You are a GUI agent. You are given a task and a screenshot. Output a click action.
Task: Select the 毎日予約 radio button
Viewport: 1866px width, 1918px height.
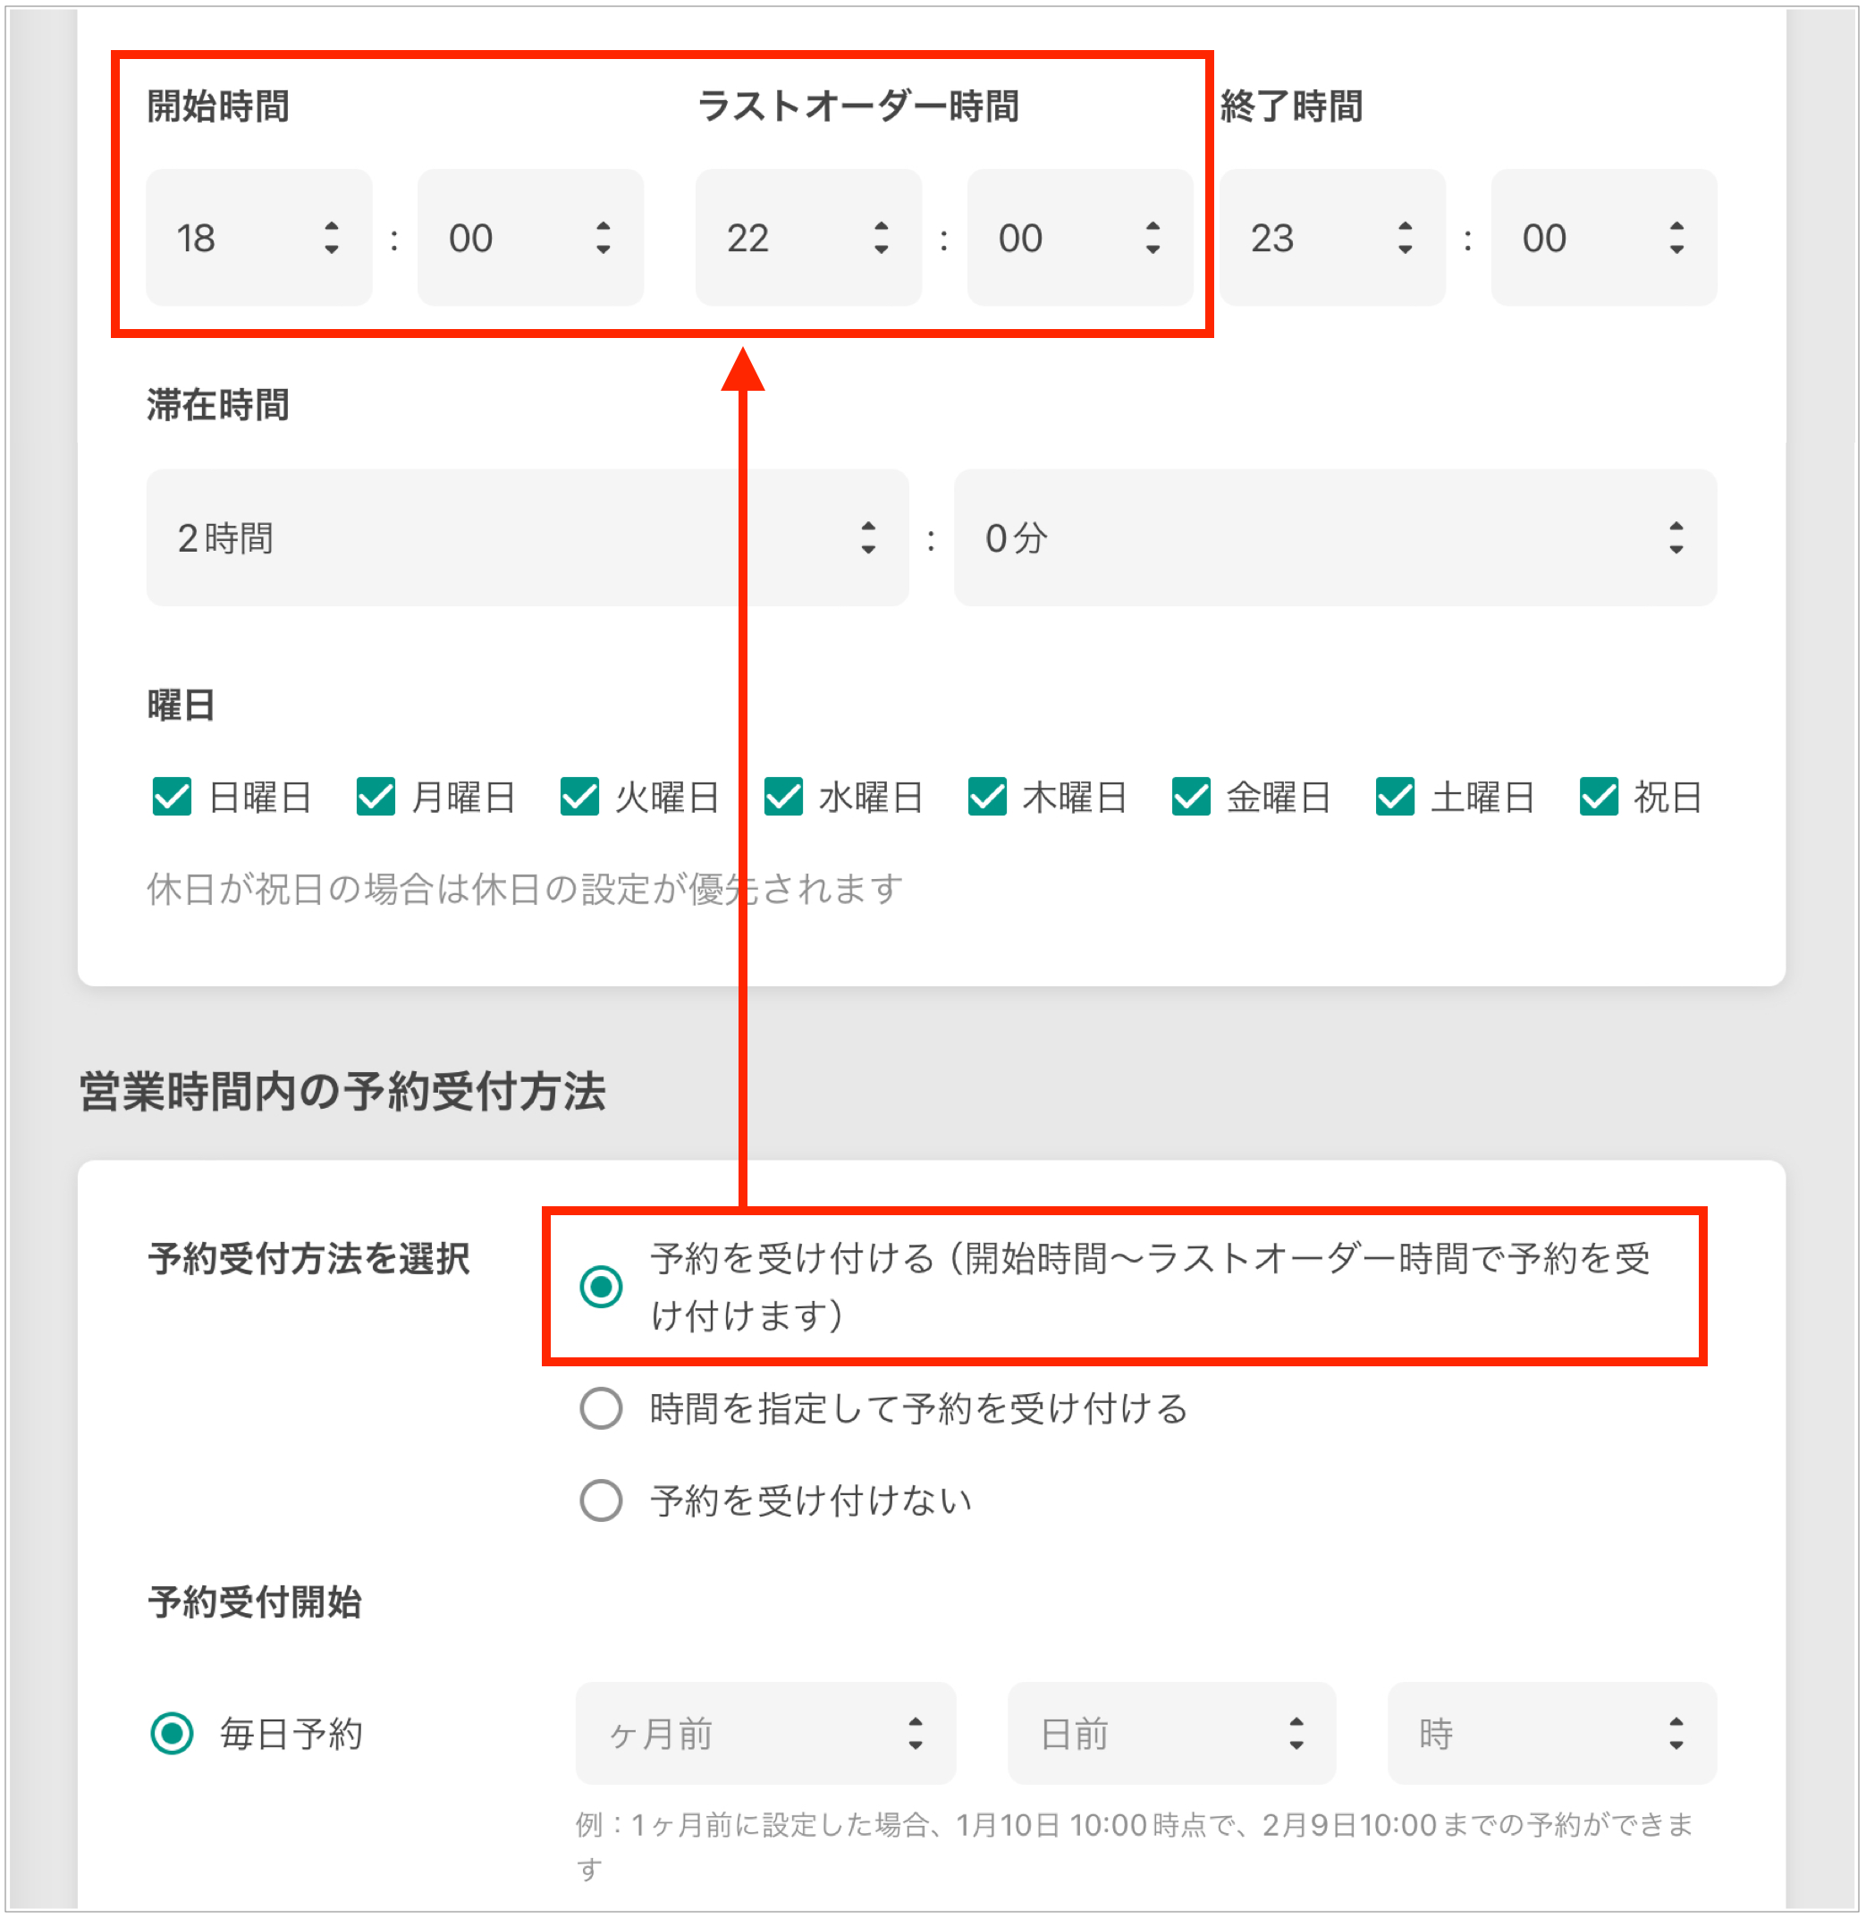pyautogui.click(x=173, y=1734)
